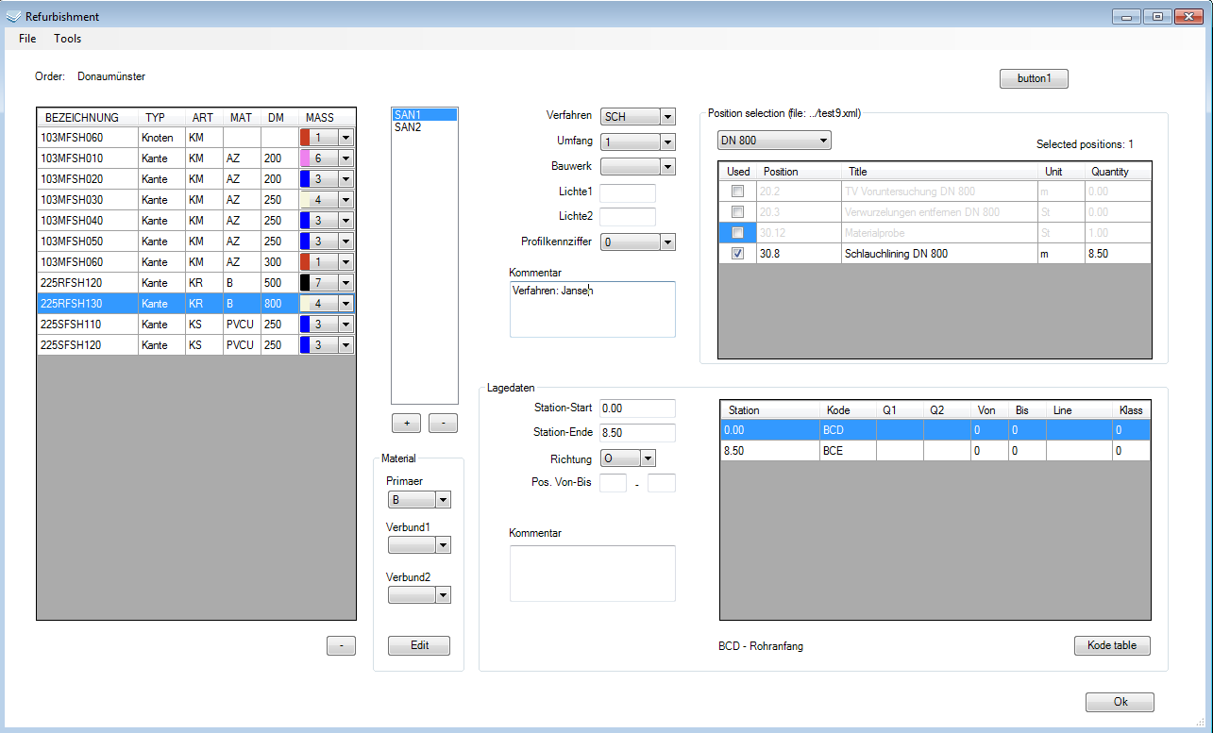This screenshot has width=1213, height=733.
Task: Click inside the Lichte2 field
Action: coord(628,217)
